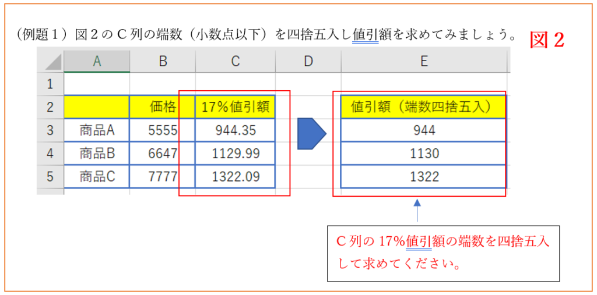597x295 pixels.
Task: Click the red text callout box
Action: (x=443, y=253)
